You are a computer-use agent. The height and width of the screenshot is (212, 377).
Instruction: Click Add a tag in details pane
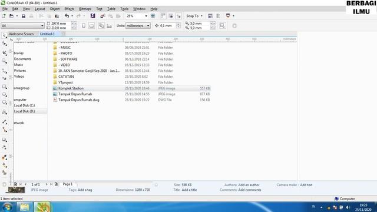85,190
